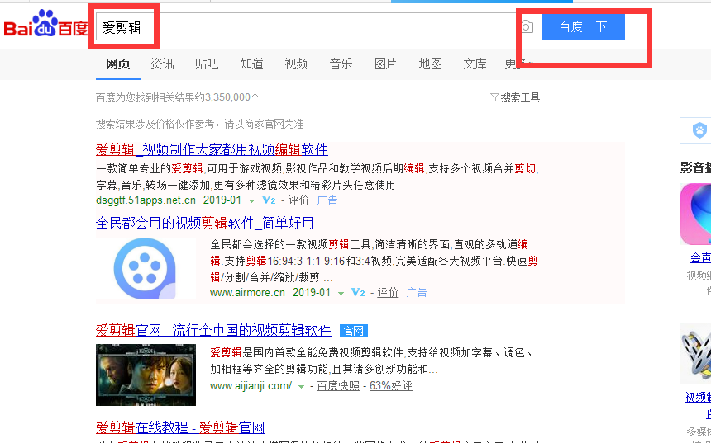Switch to the 图片 tab
Viewport: 711px width, 443px height.
(385, 64)
